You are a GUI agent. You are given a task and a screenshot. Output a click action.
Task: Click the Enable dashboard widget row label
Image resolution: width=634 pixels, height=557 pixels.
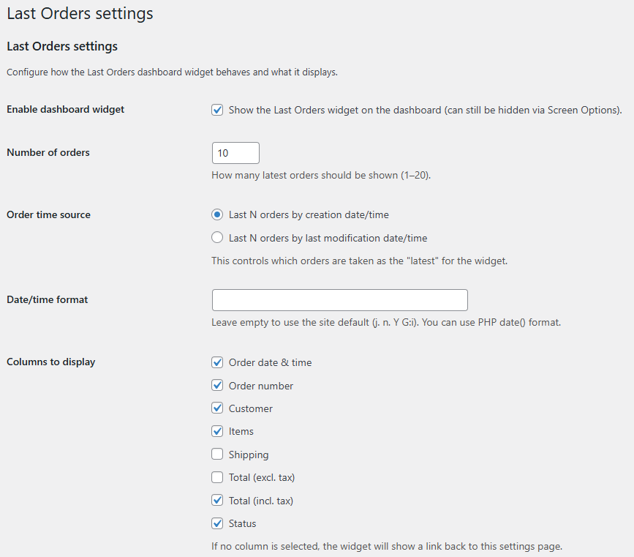pyautogui.click(x=66, y=109)
